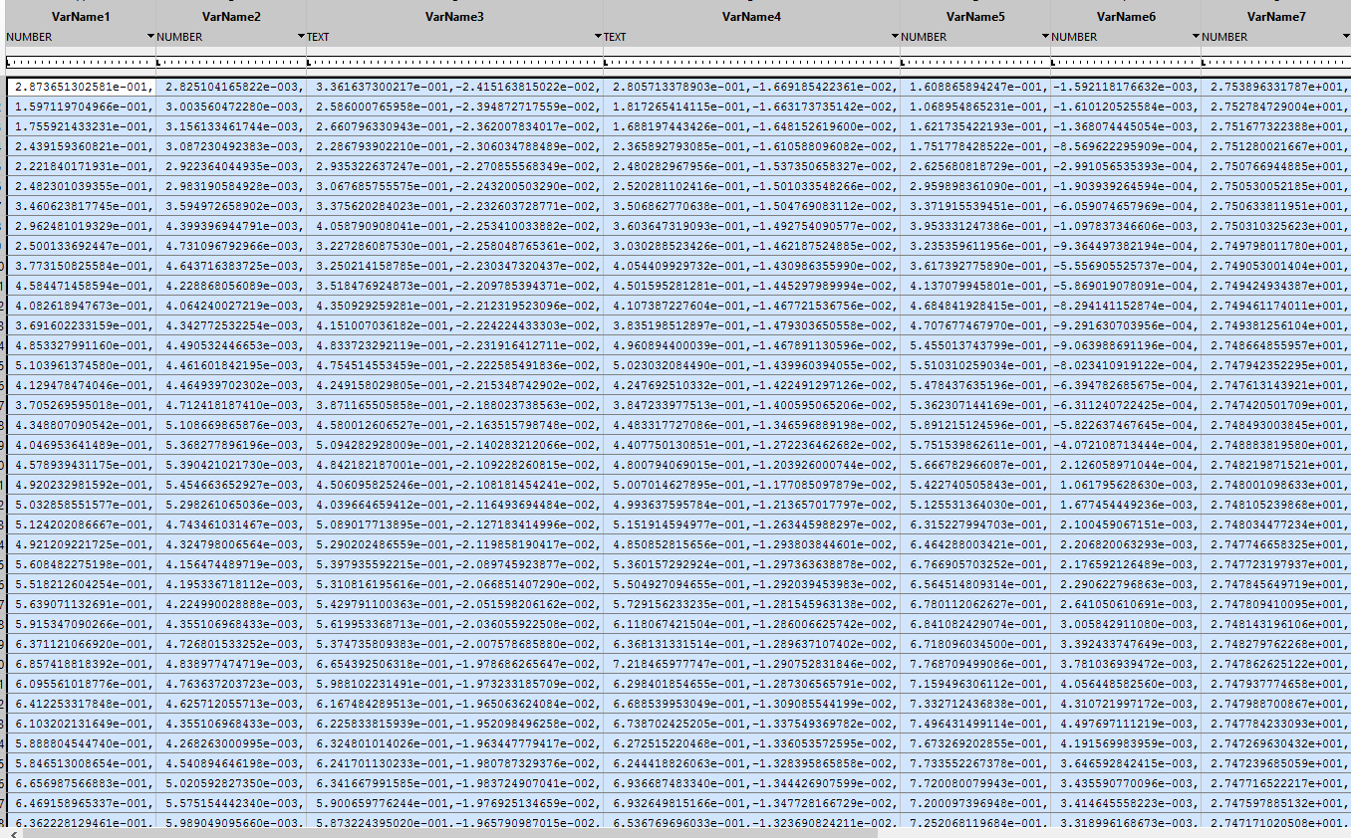Click the column ruler below VarName4
The image size is (1351, 838).
pos(751,63)
